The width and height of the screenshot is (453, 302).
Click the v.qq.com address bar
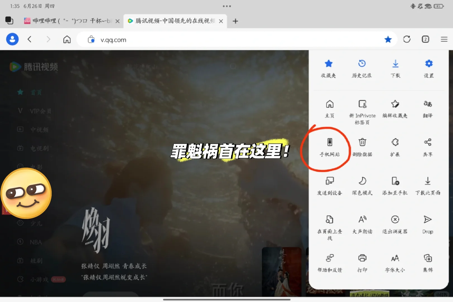237,40
